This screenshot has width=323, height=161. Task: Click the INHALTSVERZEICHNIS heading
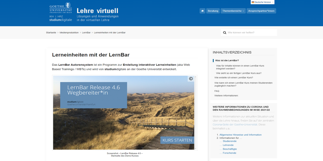(x=232, y=52)
